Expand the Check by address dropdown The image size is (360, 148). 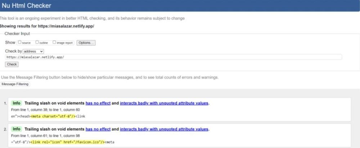(33, 51)
